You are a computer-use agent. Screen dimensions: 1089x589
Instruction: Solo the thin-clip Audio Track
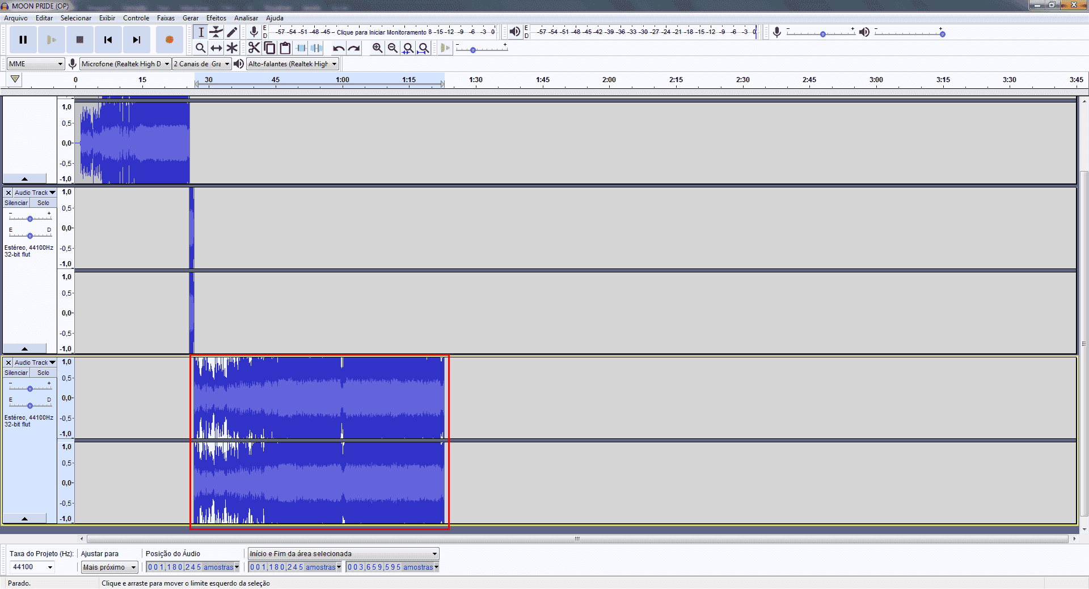point(43,203)
